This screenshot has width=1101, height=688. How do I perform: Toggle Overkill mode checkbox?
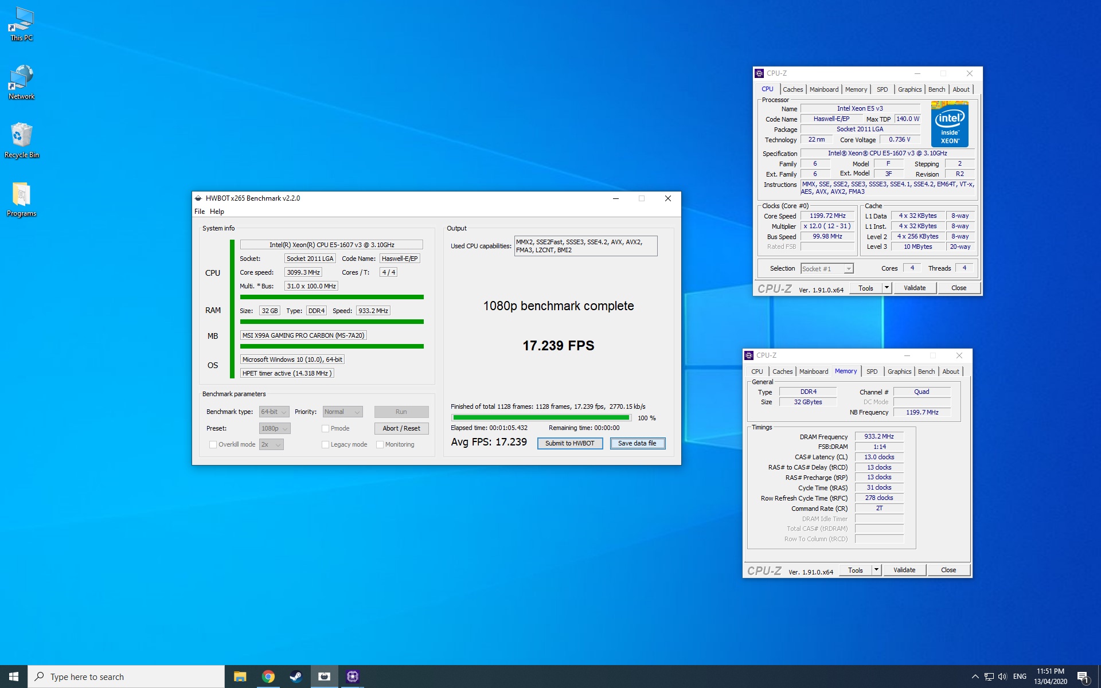pyautogui.click(x=213, y=444)
